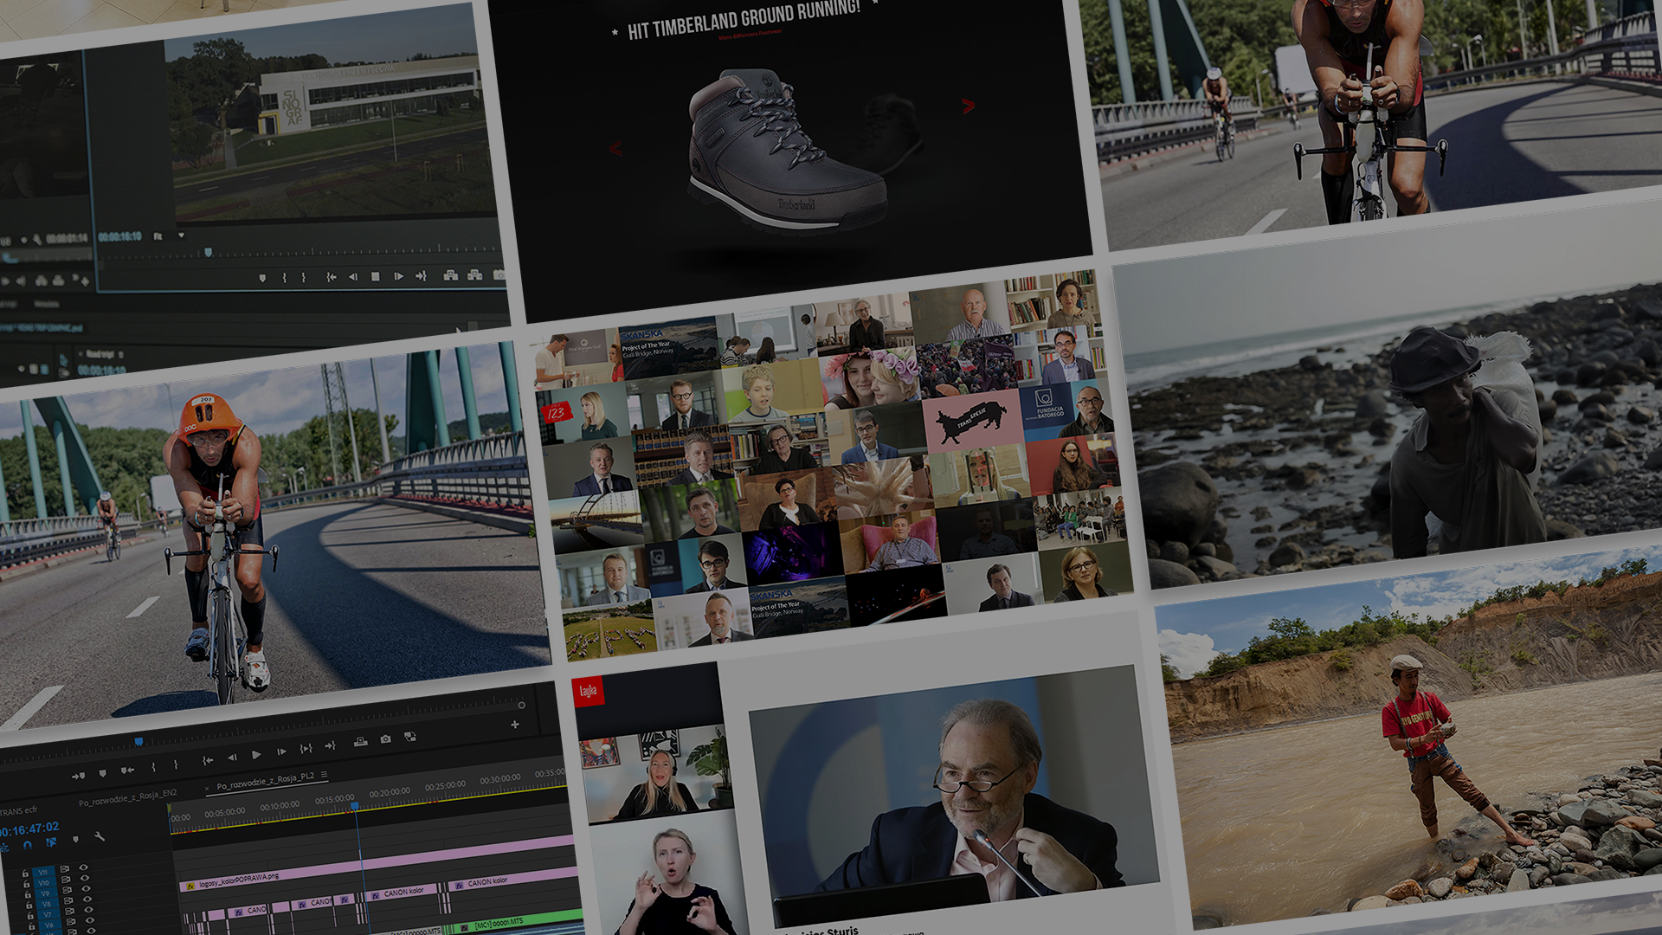This screenshot has height=935, width=1662.
Task: Toggle eye visibility for track V8
Action: 86,900
